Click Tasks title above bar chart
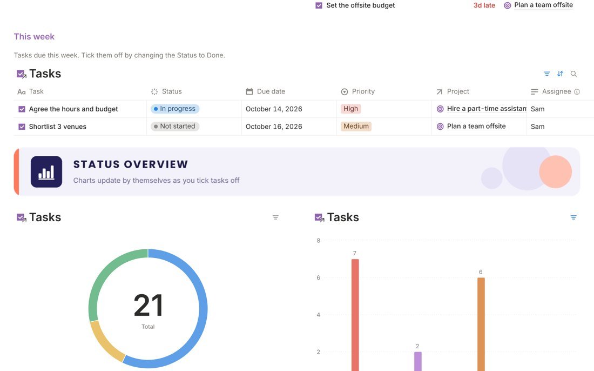Image resolution: width=594 pixels, height=371 pixels. click(343, 217)
